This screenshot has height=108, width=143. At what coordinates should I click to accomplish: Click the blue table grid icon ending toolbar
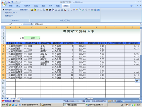point(99,10)
